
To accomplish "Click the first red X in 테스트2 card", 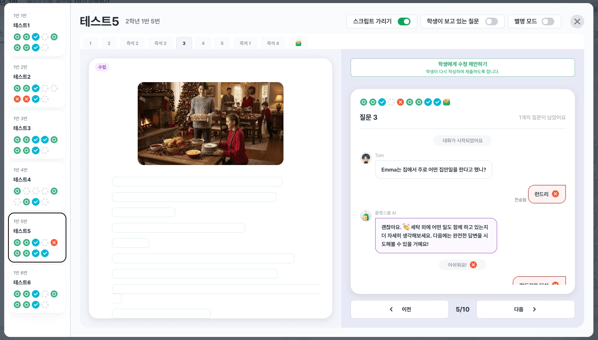I will (17, 99).
